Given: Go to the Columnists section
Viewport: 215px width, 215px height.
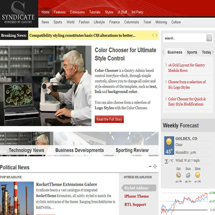Looking at the screenshot, I should pyautogui.click(x=132, y=22).
